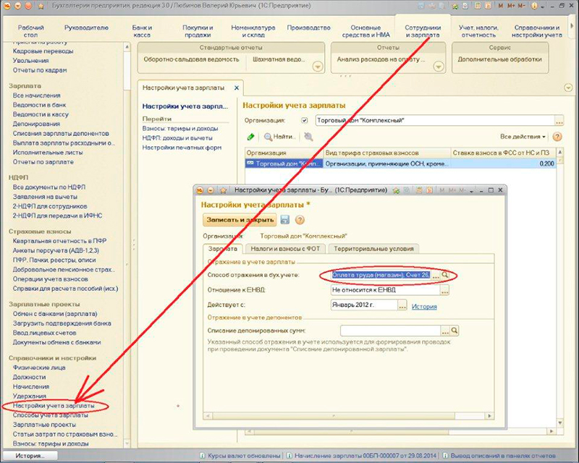
Task: Switch to Налоги и взносы с ФОТ tab
Action: click(286, 248)
